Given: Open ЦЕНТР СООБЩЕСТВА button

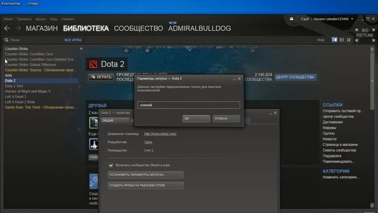Looking at the screenshot, I should tap(295, 77).
